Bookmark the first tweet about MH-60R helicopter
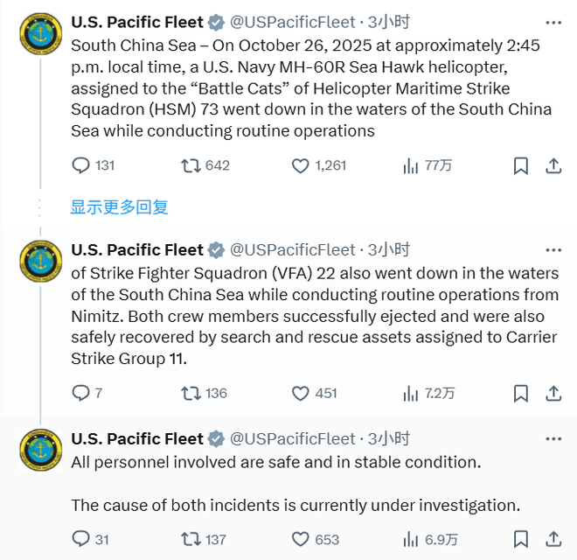 point(520,165)
